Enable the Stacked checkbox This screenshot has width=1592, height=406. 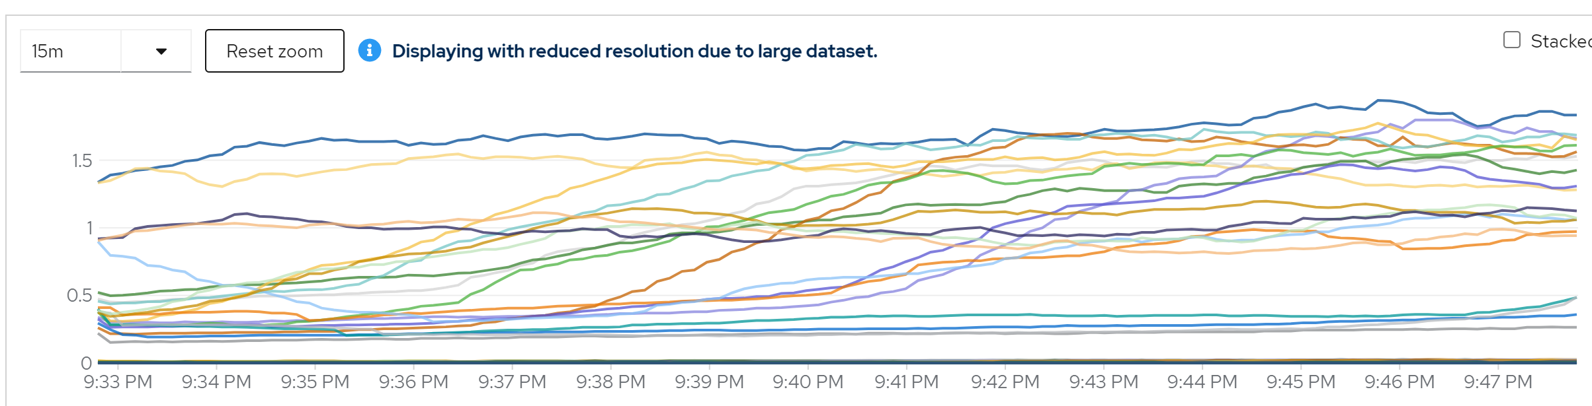pos(1512,40)
